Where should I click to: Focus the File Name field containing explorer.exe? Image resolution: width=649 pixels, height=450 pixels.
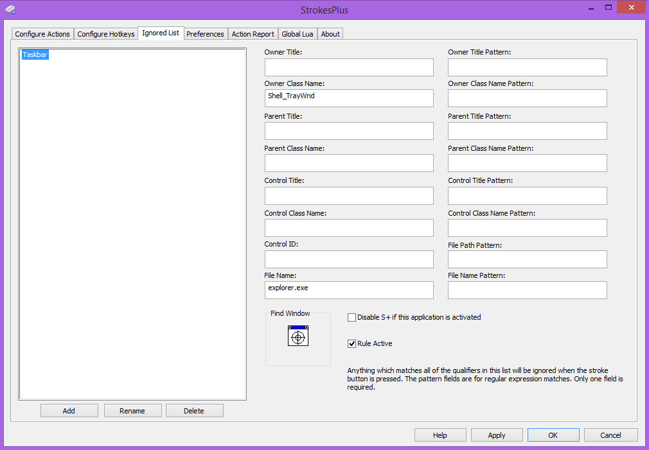pyautogui.click(x=349, y=290)
